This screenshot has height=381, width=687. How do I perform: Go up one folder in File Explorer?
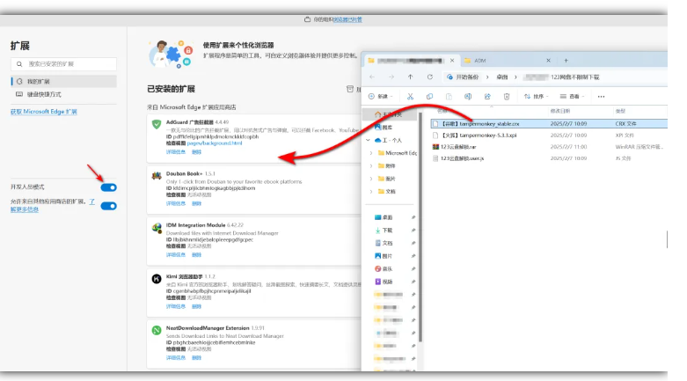click(410, 77)
